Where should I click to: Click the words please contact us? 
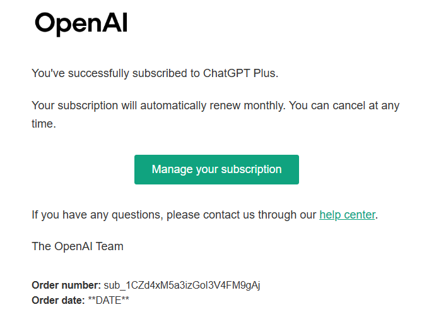pos(208,215)
